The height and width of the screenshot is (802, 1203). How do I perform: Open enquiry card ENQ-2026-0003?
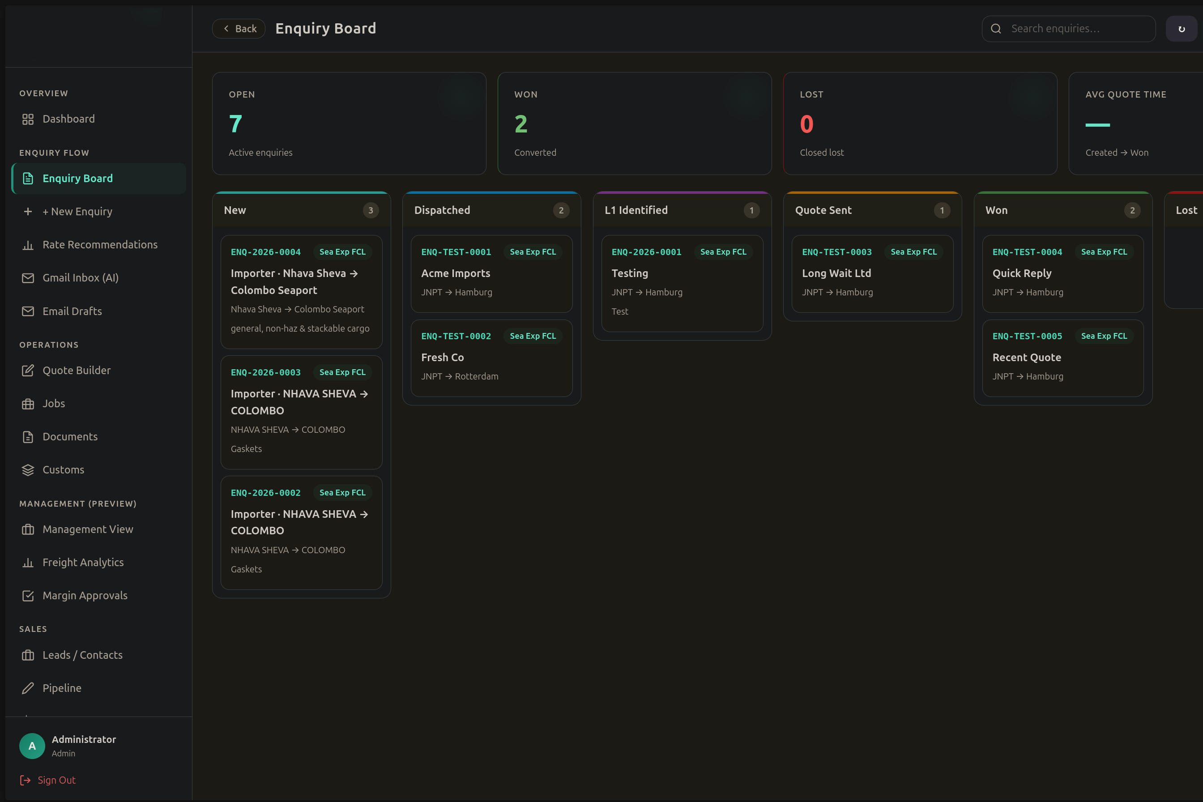(301, 412)
